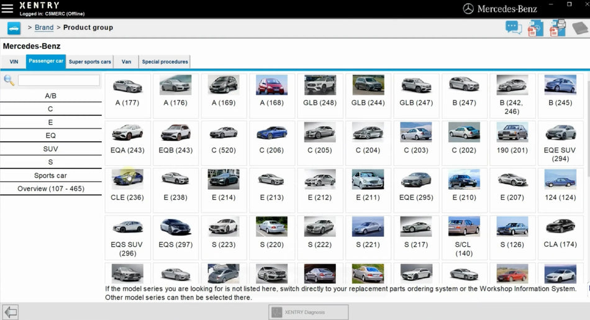Select the GLB (248) model thumbnail
The image size is (590, 320).
tap(320, 91)
